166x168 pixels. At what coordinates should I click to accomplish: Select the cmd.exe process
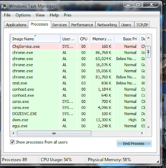(x=78, y=83)
